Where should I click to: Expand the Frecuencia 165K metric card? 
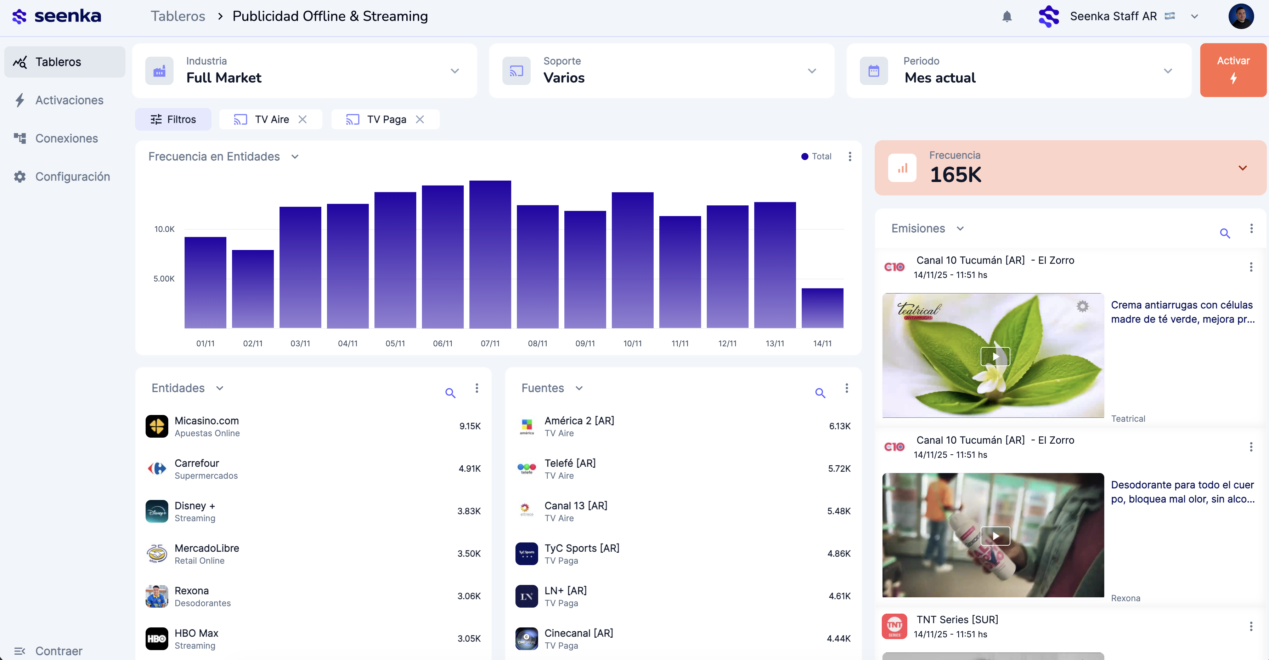(x=1242, y=169)
